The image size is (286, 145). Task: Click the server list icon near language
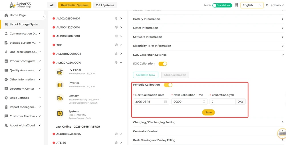point(236,5)
